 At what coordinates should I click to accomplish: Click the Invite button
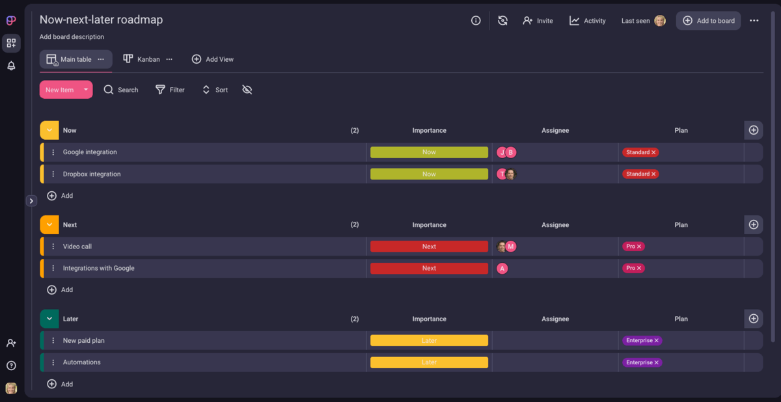538,20
